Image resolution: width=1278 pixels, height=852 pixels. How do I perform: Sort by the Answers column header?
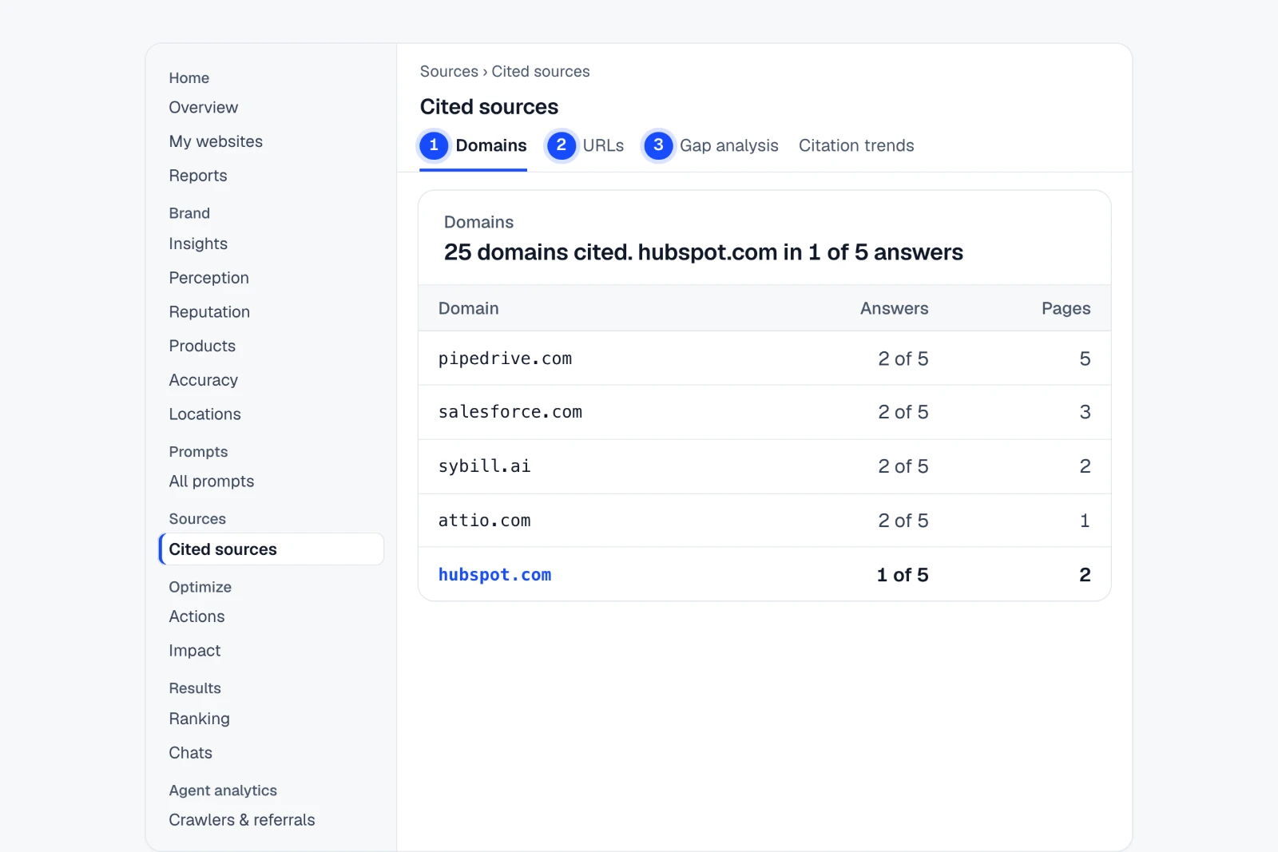[x=894, y=308]
